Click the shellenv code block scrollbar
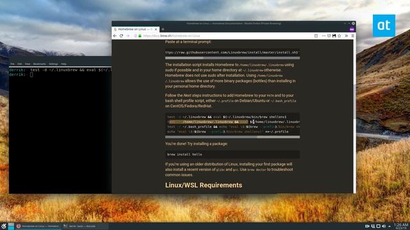Screen dimensions: 410x230 pyautogui.click(x=233, y=137)
